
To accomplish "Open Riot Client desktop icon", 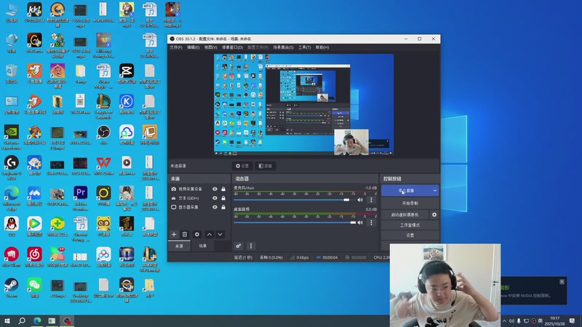I will point(12,257).
